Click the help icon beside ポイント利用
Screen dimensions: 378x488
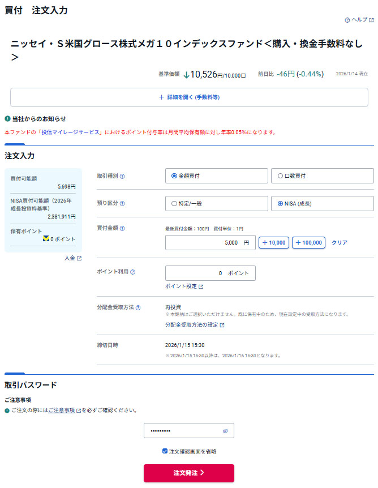click(x=132, y=272)
